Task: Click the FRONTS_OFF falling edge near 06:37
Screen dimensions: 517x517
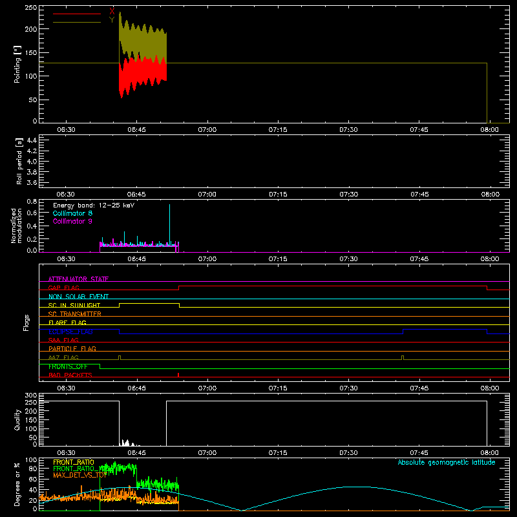Action: tap(100, 366)
